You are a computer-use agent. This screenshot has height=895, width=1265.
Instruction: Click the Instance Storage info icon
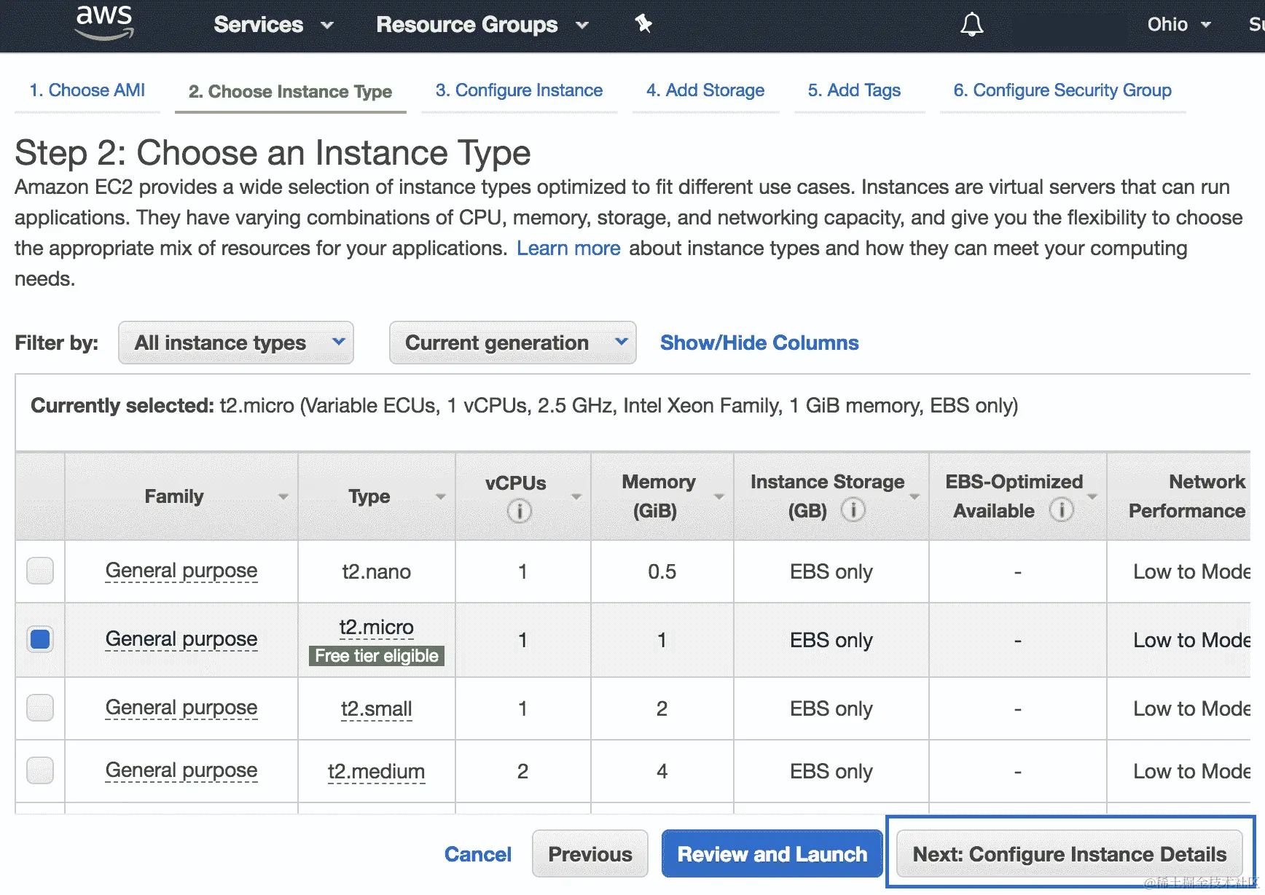853,509
